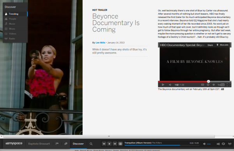
Task: Select Music in the Discover menu
Action: click(15, 24)
